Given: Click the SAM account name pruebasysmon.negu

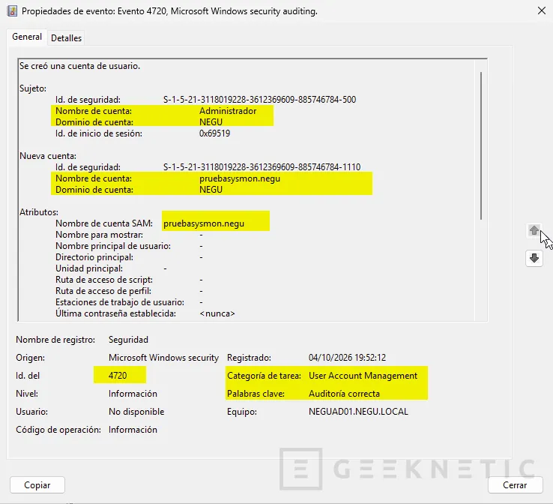Looking at the screenshot, I should [x=204, y=223].
